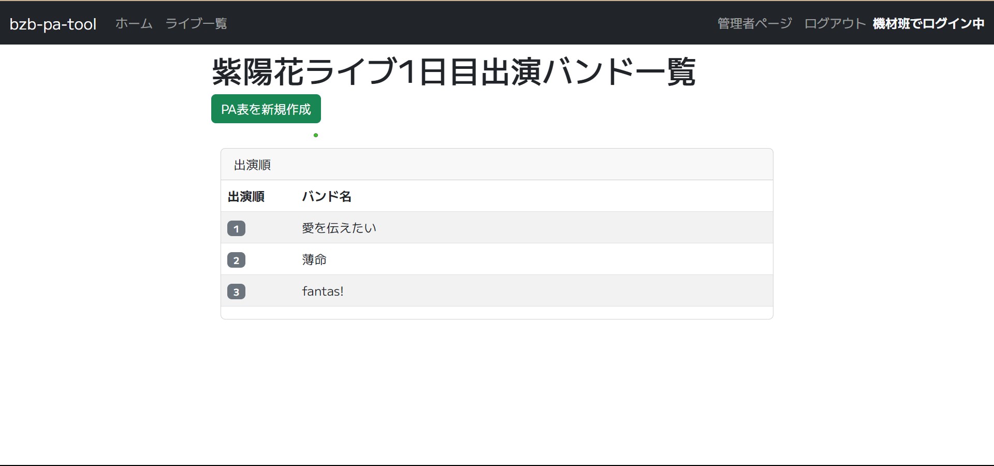Screen dimensions: 994x466
Task: Open the 出演順 panel header
Action: (253, 164)
